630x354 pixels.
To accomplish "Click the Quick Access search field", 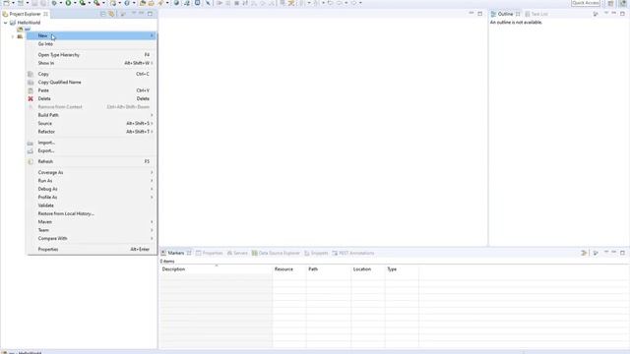I will (x=586, y=3).
